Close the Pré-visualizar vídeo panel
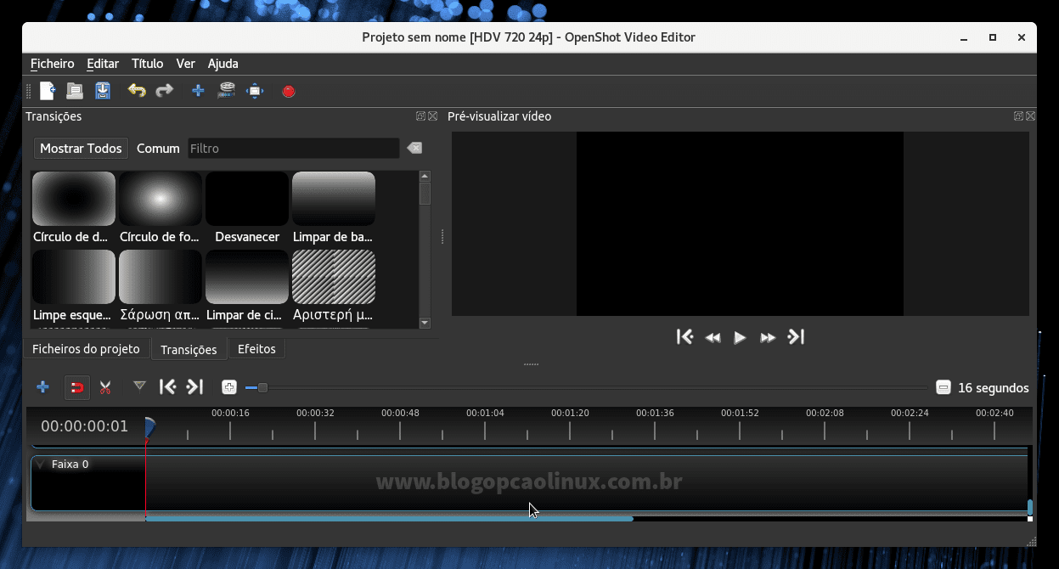This screenshot has width=1059, height=569. (x=1030, y=116)
